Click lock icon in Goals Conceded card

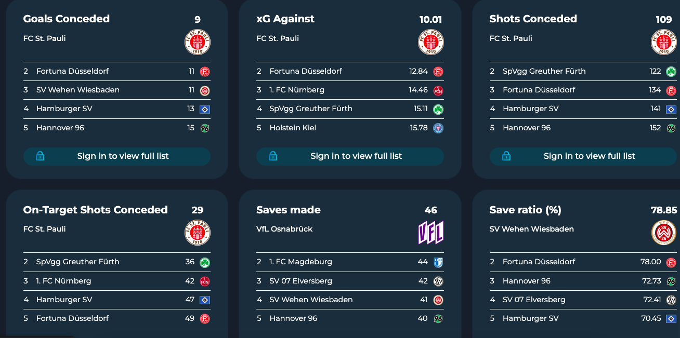pyautogui.click(x=40, y=156)
